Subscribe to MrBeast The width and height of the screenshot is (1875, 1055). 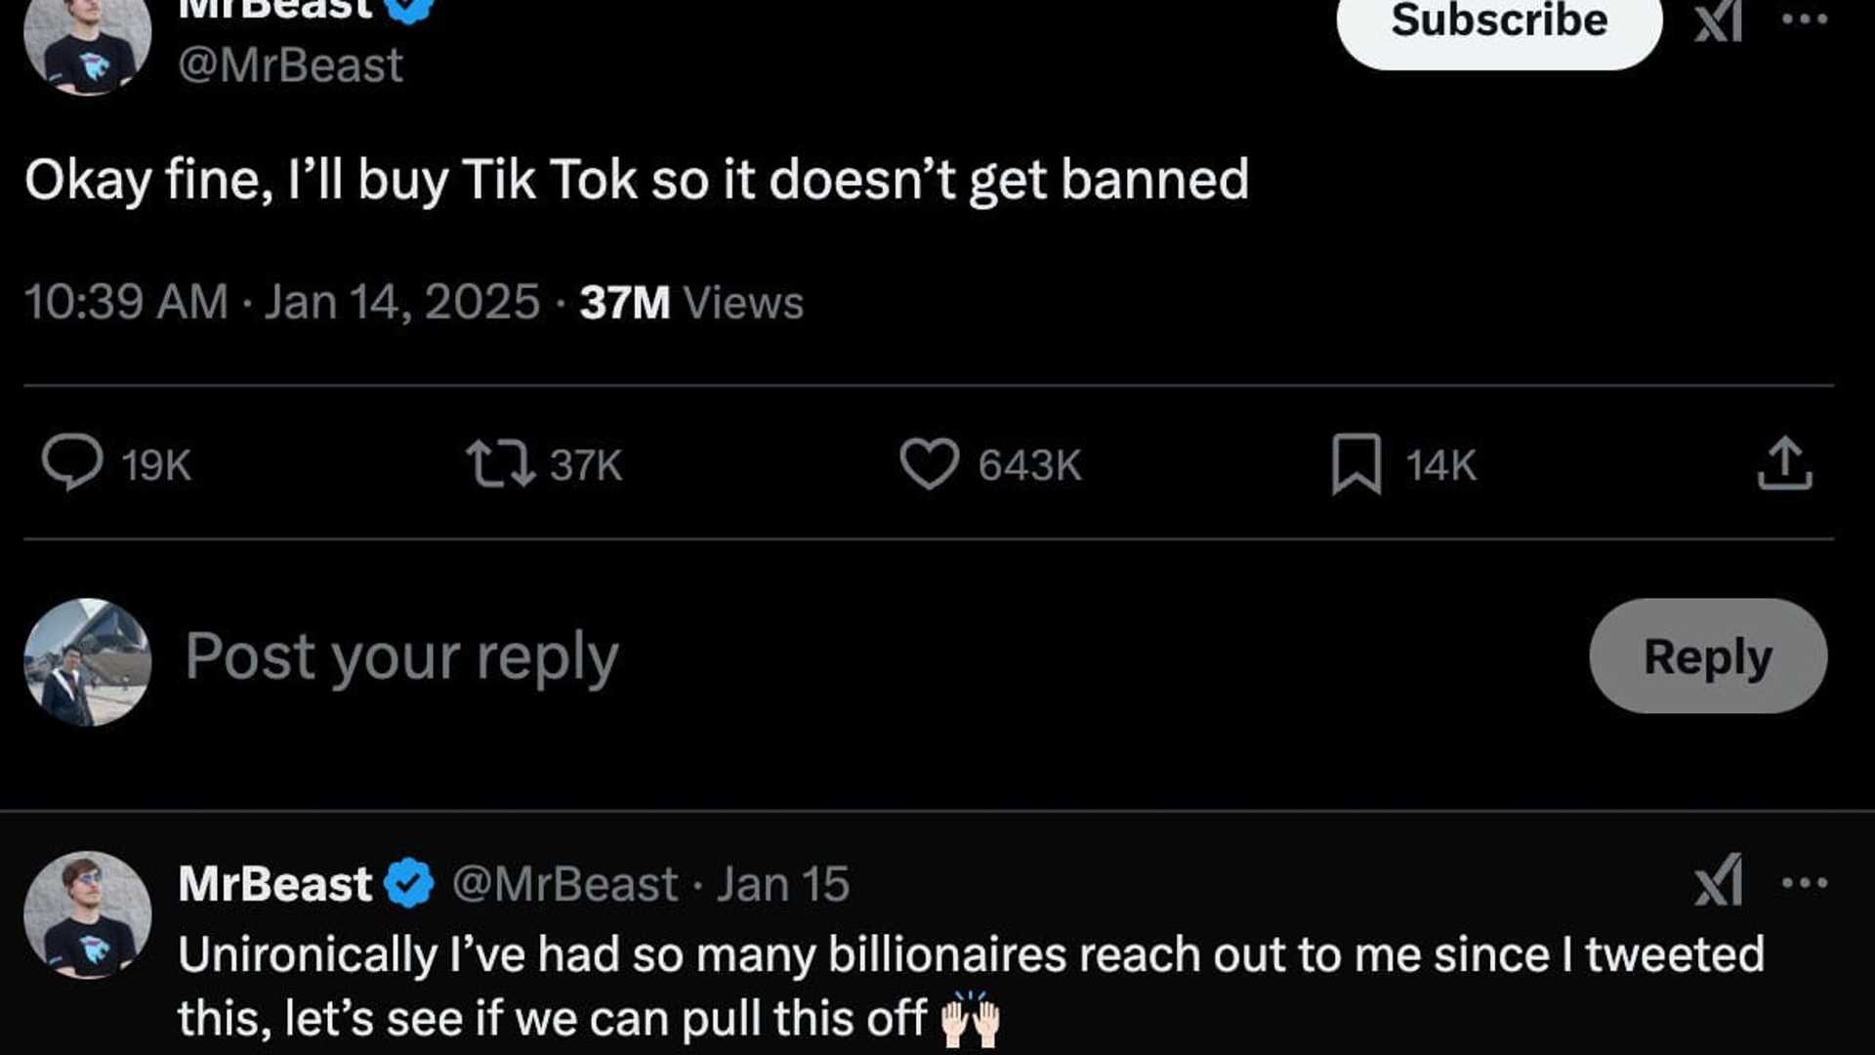1498,23
